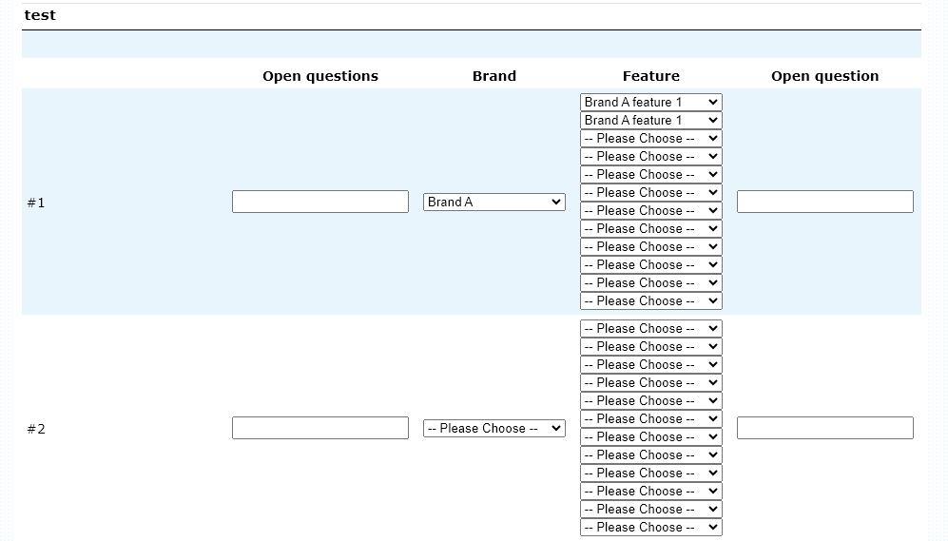
Task: Expand seventh Feature dropdown in row #2
Action: (x=650, y=436)
